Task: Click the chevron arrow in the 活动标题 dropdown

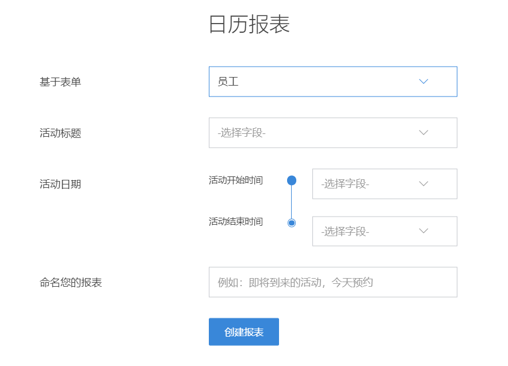Action: pyautogui.click(x=424, y=133)
